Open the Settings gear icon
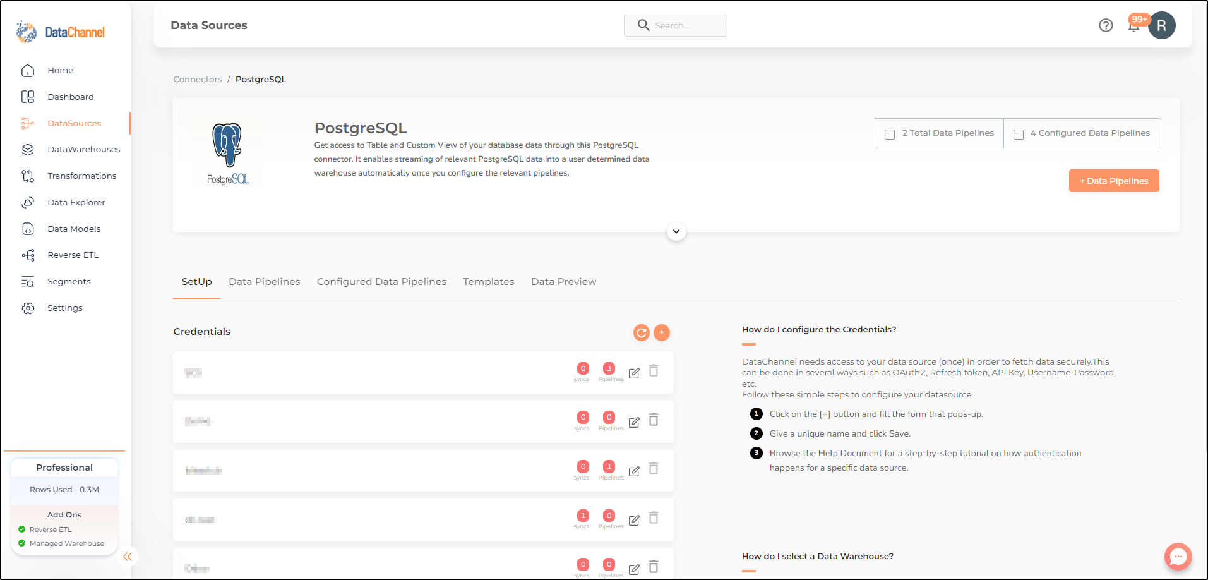1208x580 pixels. [x=28, y=308]
